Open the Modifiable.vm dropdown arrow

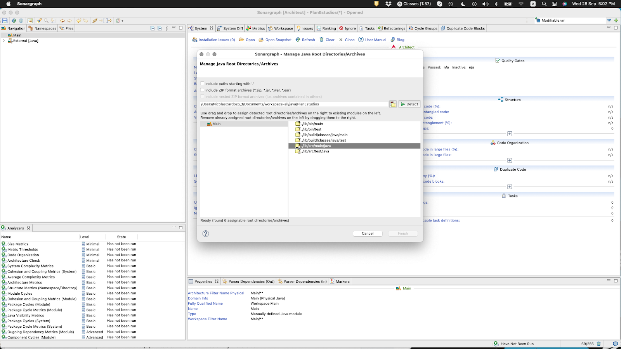pyautogui.click(x=609, y=20)
